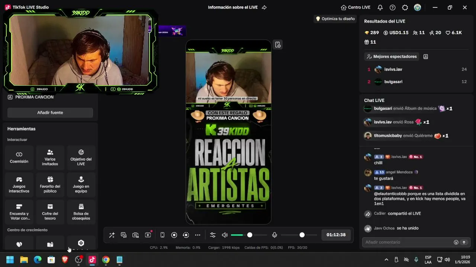Show hidden icons in system tray
476x267 pixels.
tap(386, 260)
